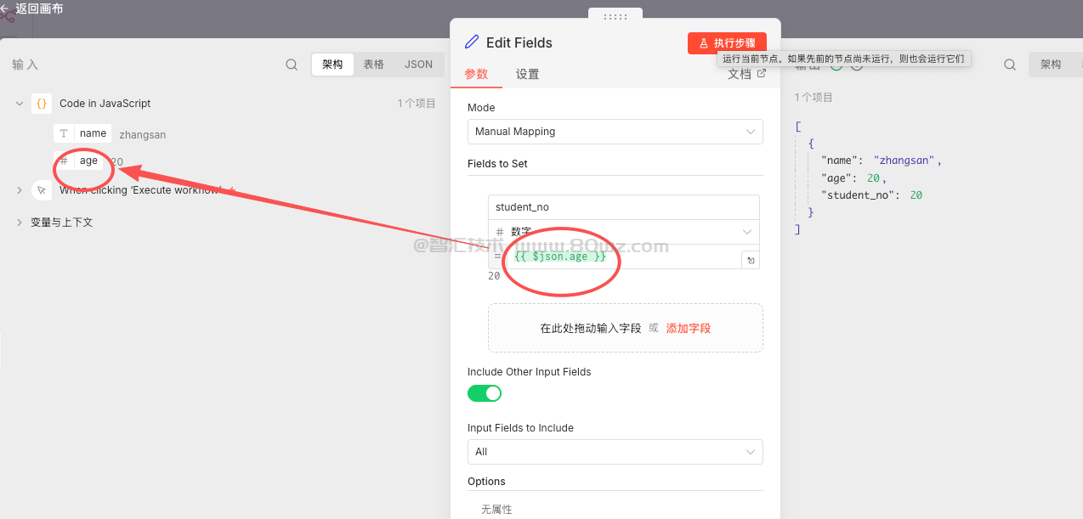Expand the 变量与上下文 section

[20, 223]
